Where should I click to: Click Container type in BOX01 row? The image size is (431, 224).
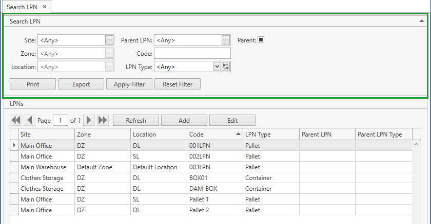click(x=271, y=178)
